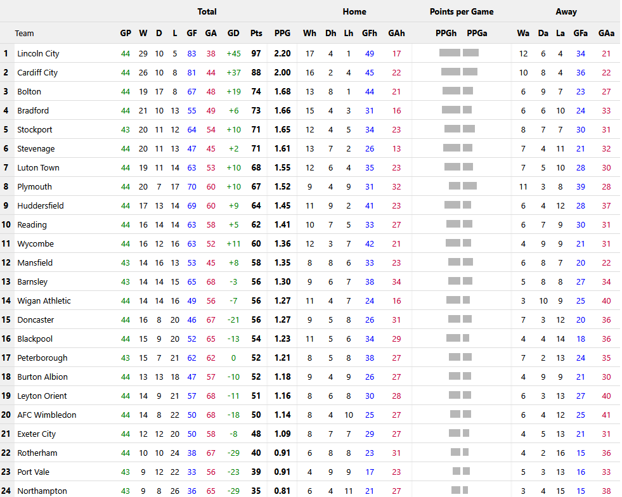Click the Cardiff City team name
Image resolution: width=622 pixels, height=497 pixels.
37,73
